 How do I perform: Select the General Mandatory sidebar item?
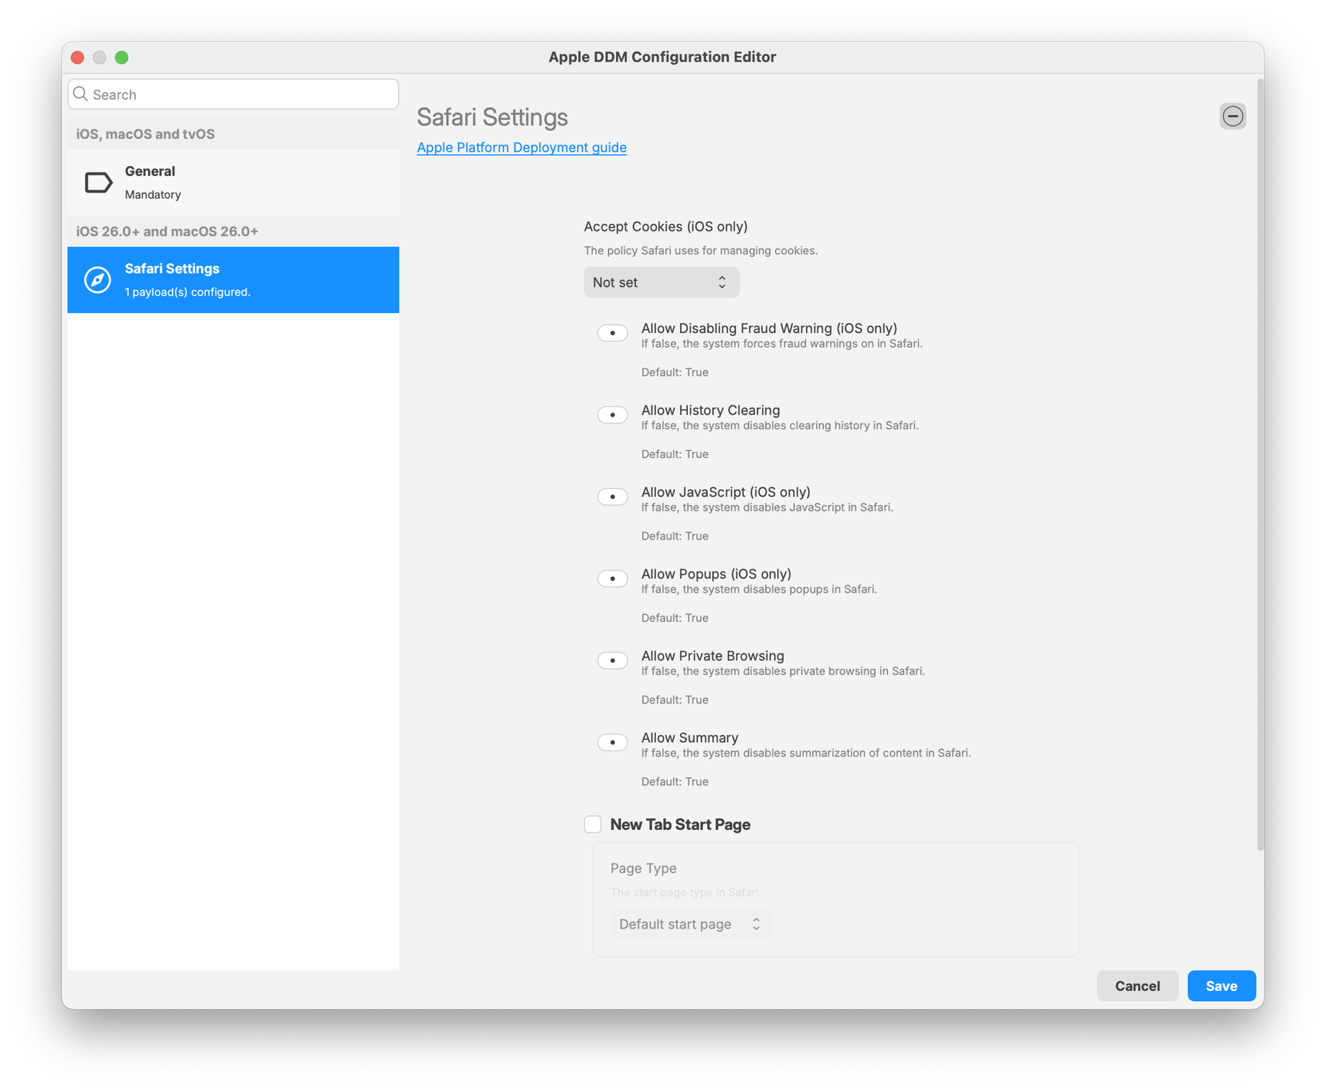pyautogui.click(x=233, y=182)
